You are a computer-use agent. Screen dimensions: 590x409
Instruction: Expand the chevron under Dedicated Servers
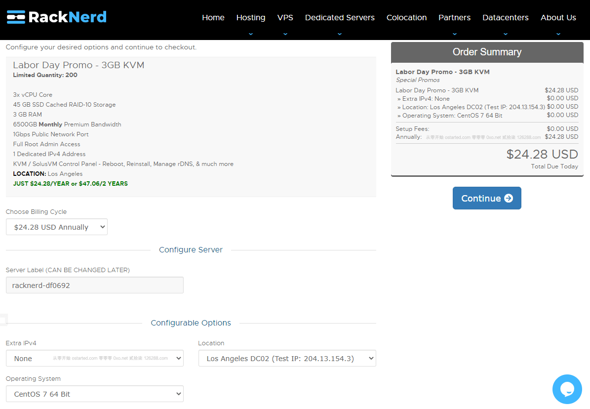(340, 34)
